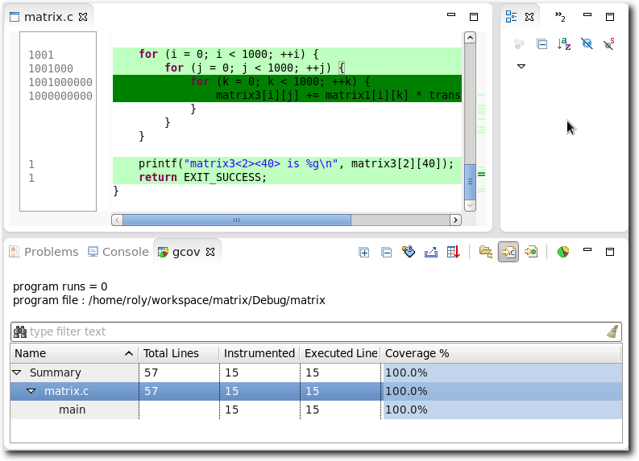
Task: Collapse the matrix.c tree node
Action: pyautogui.click(x=31, y=391)
